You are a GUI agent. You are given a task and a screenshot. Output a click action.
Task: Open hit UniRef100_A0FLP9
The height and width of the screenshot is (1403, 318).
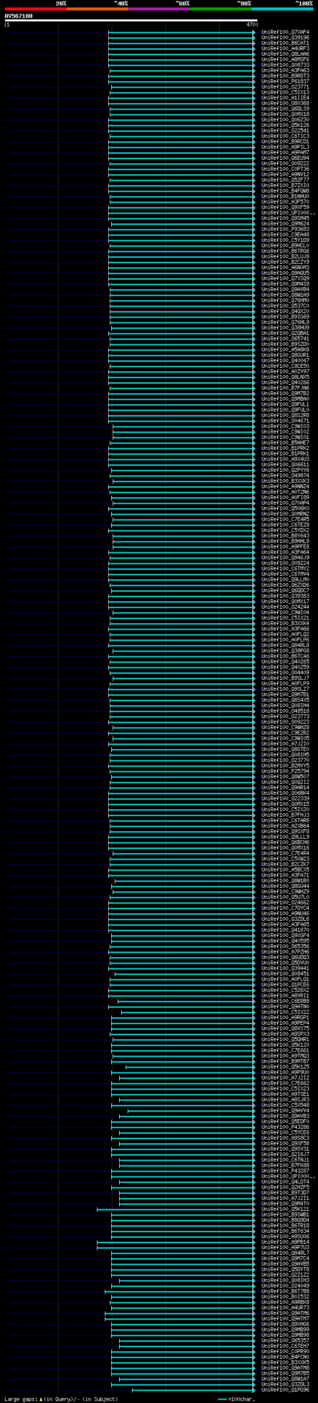285,683
